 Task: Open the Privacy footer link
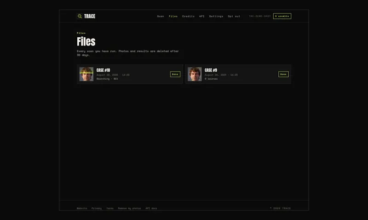(x=97, y=208)
